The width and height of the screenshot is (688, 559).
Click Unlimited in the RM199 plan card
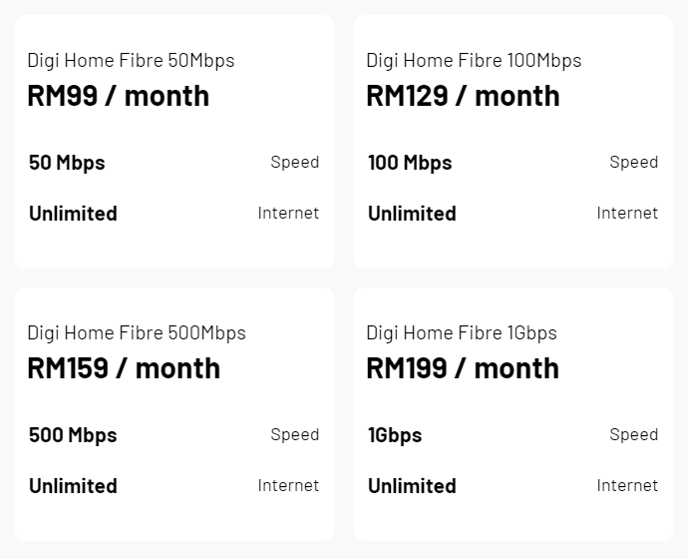[x=412, y=486]
